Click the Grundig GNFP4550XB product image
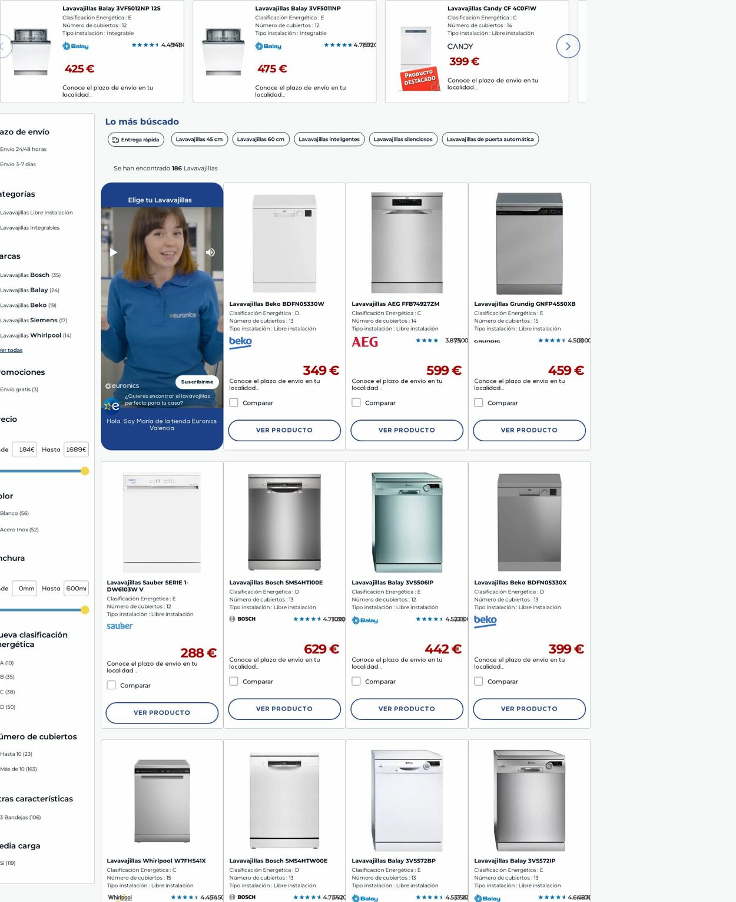The image size is (736, 902). click(529, 243)
